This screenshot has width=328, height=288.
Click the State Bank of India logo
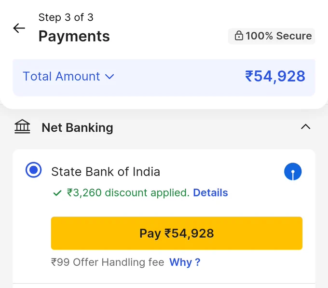(x=293, y=172)
